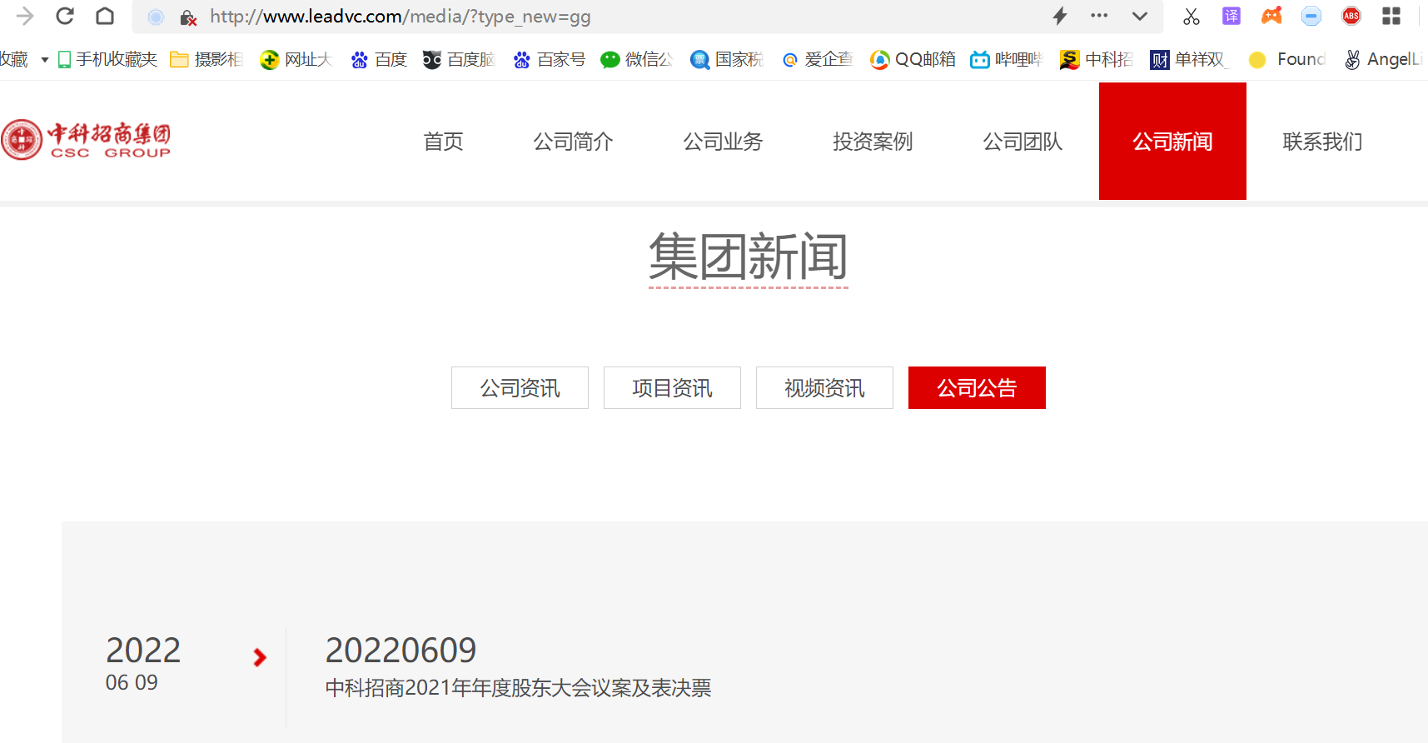Open the 爱企查 bookmark
Viewport: 1428px width, 743px height.
tap(817, 59)
